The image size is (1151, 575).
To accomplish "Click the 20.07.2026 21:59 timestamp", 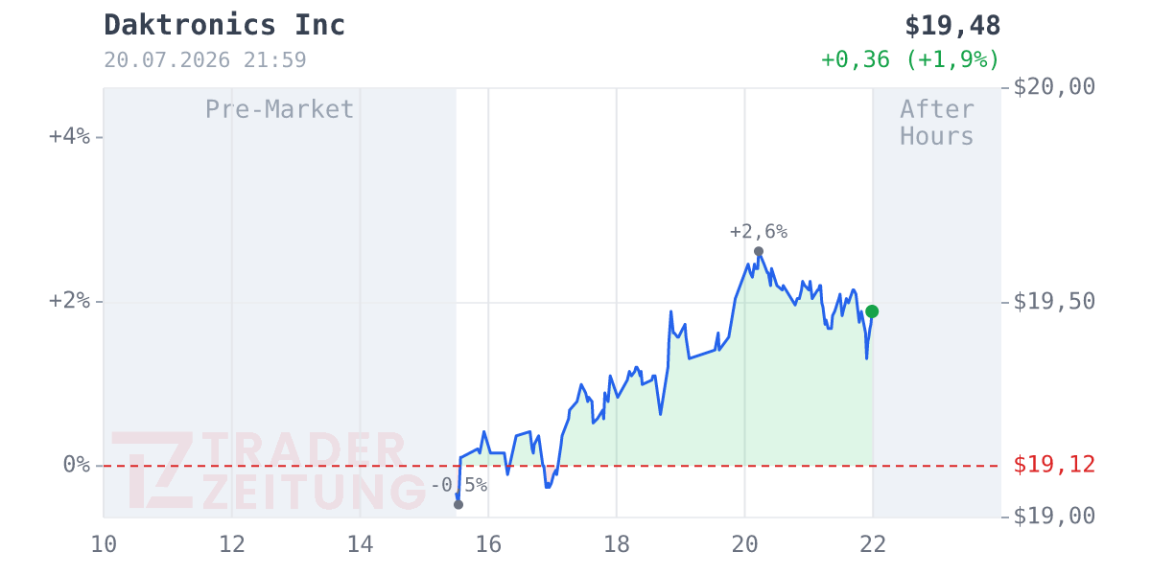I will click(205, 60).
